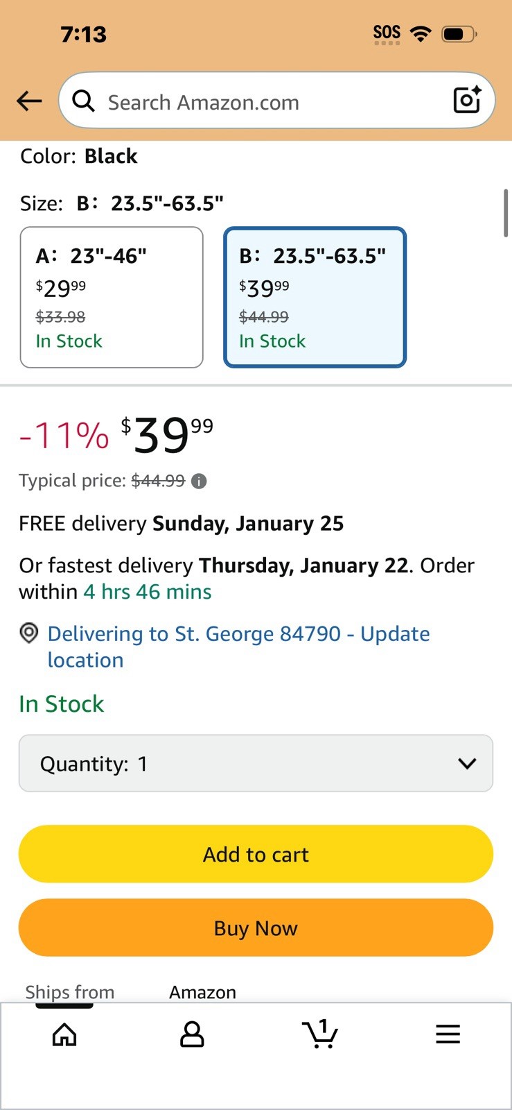512x1110 pixels.
Task: Click the page scrollbar on the right
Action: coord(506,213)
